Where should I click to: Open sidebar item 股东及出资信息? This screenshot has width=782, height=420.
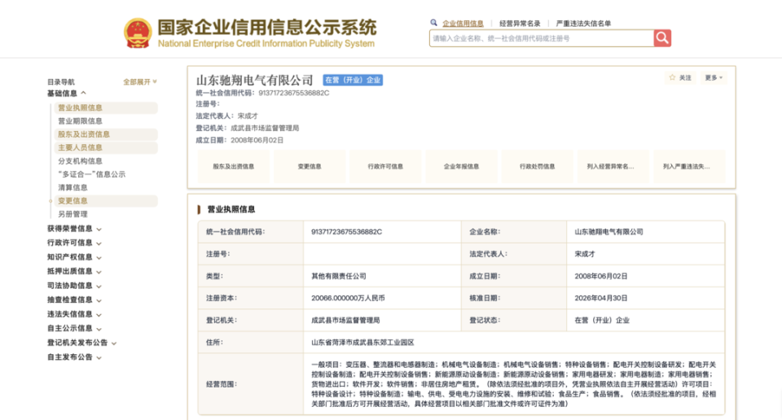pyautogui.click(x=105, y=134)
